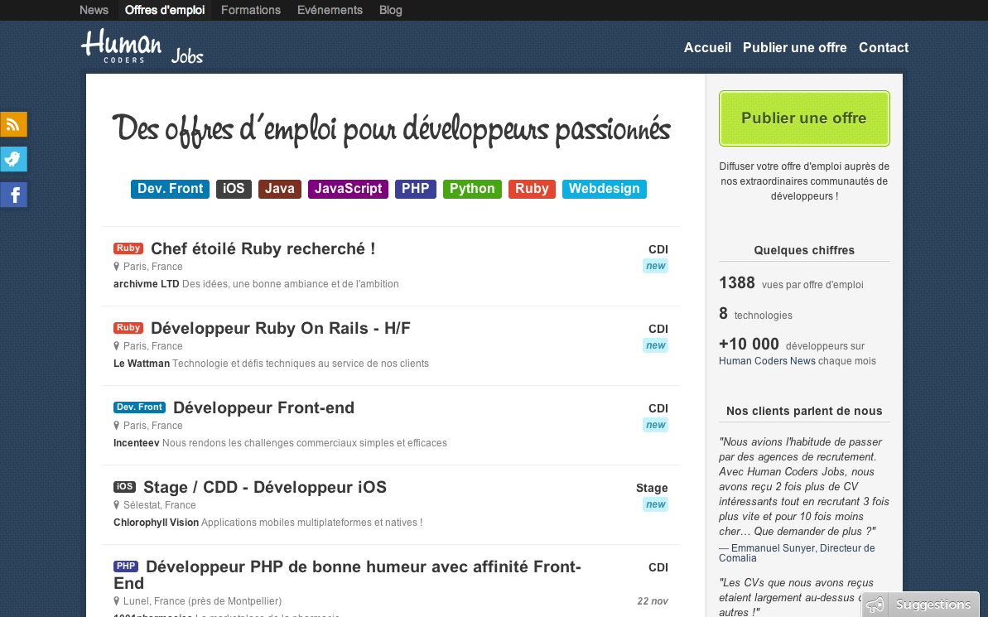Select the JavaScript filter tag
The height and width of the screenshot is (617, 988).
348,189
